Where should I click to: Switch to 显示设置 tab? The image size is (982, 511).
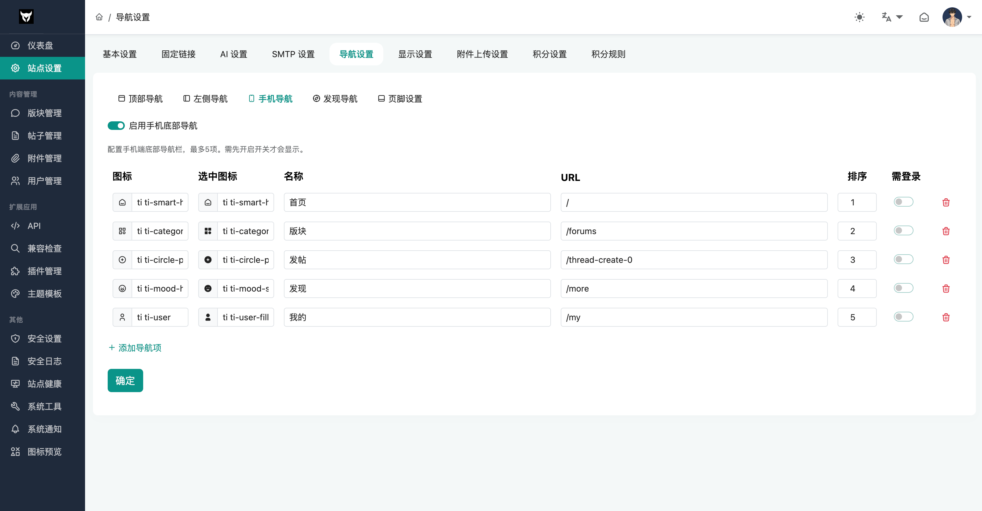tap(415, 54)
